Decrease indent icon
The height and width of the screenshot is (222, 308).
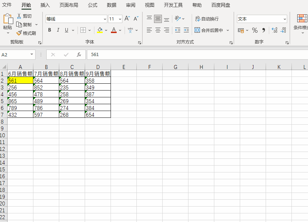point(178,30)
